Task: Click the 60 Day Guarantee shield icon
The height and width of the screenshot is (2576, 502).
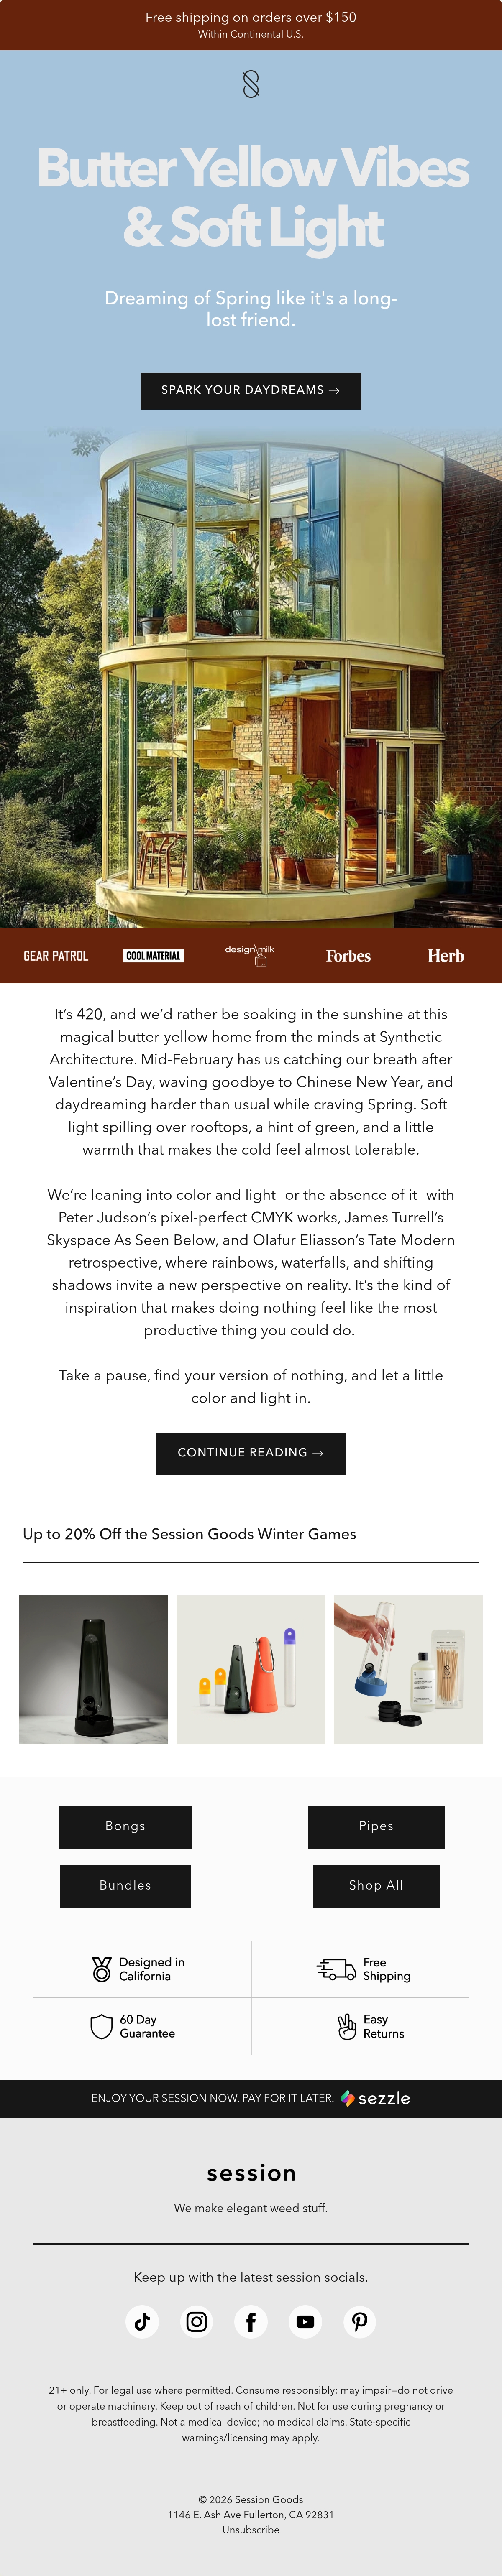Action: (x=101, y=2026)
